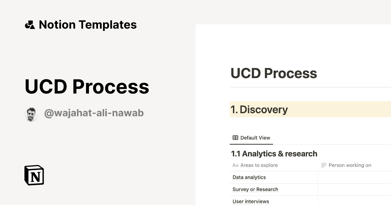
Task: Click the yellow highlight behind 1. Discovery
Action: tap(342, 110)
